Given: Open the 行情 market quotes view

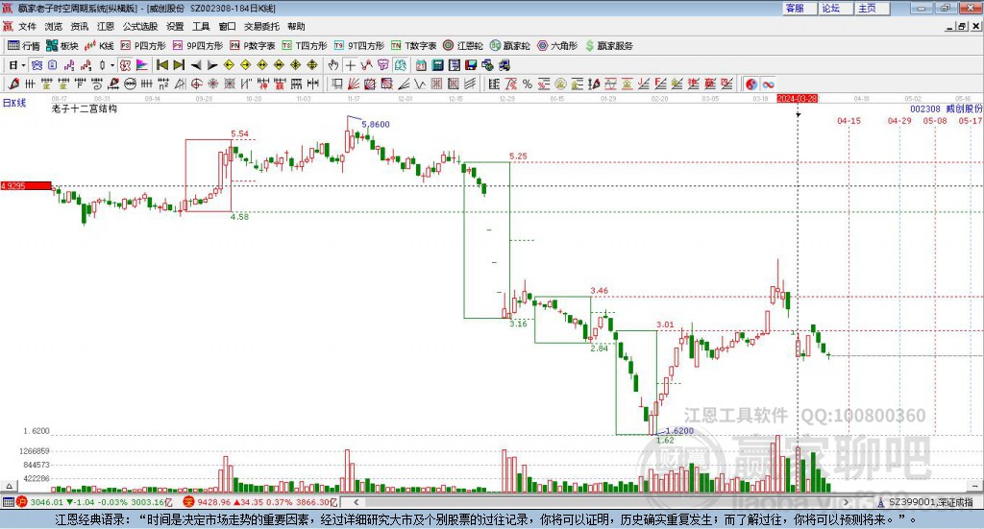Looking at the screenshot, I should click(x=24, y=46).
